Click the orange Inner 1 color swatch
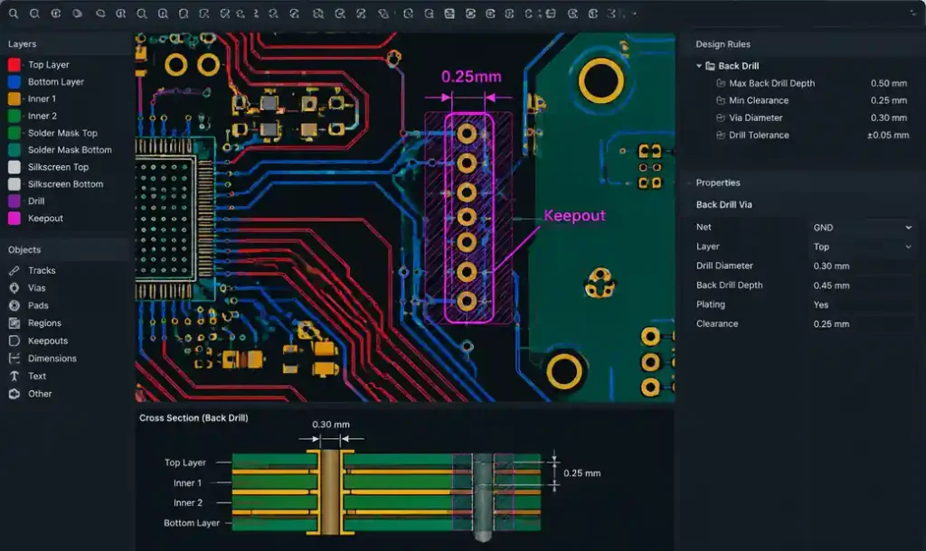Screen dimensions: 926x551 [x=14, y=99]
